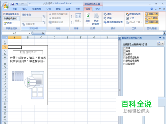Viewport: 166px width, 124px height.
Task: Switch to the 数据 ribbon tab
Action: tap(58, 9)
